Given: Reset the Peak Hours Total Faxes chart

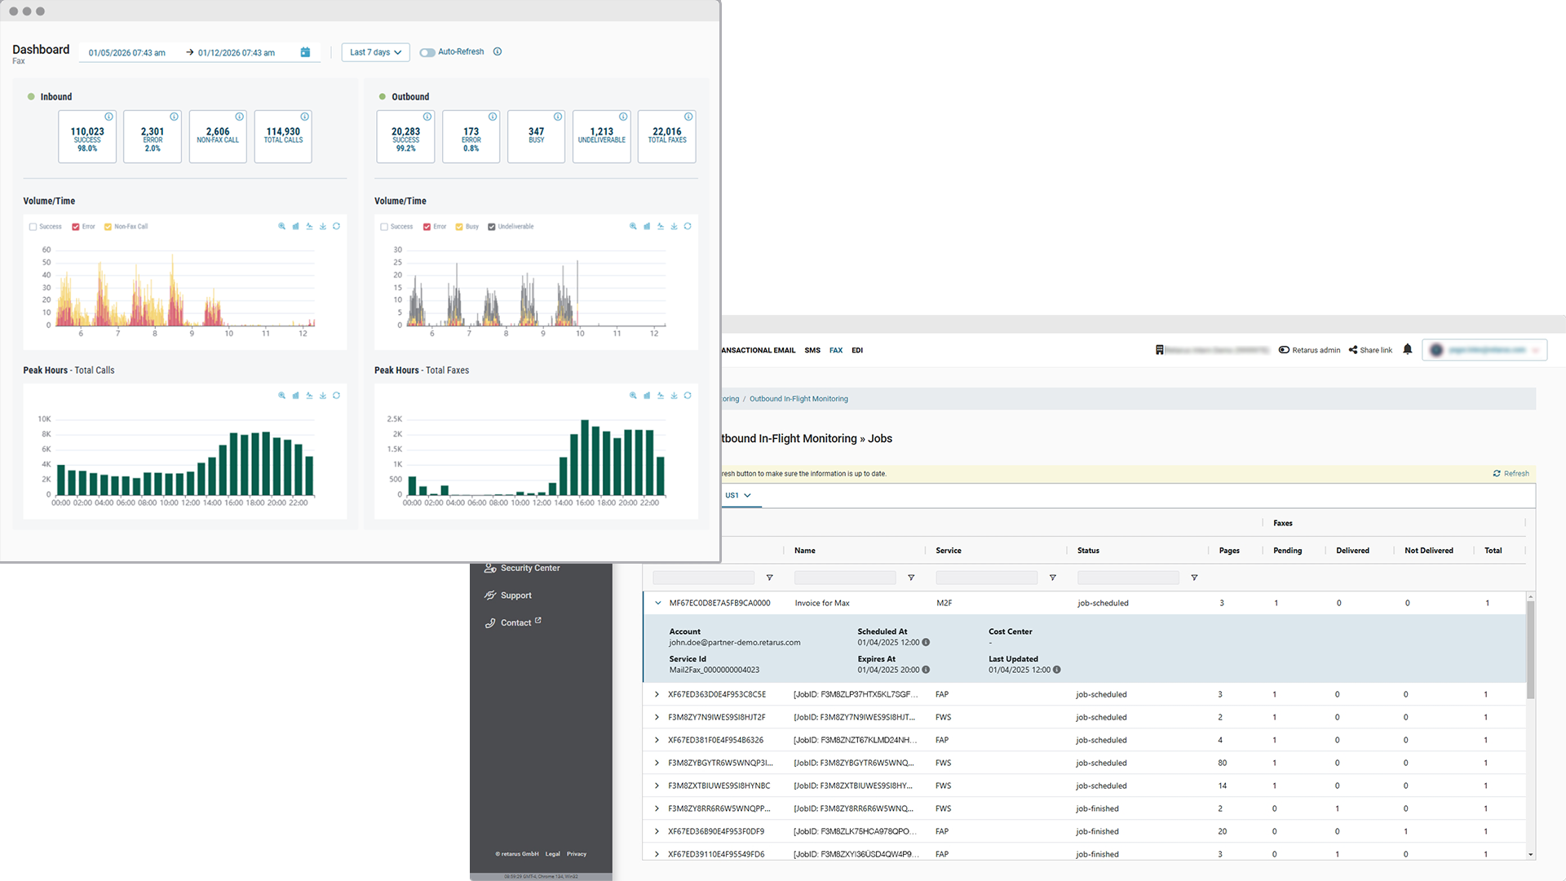Looking at the screenshot, I should coord(688,396).
